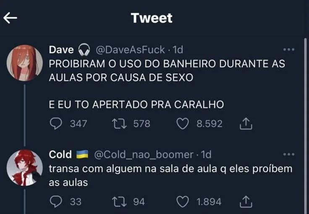Open Cold's profile avatar

point(25,168)
